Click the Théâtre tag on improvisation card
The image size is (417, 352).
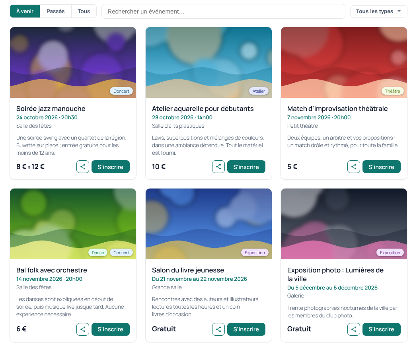tap(392, 91)
